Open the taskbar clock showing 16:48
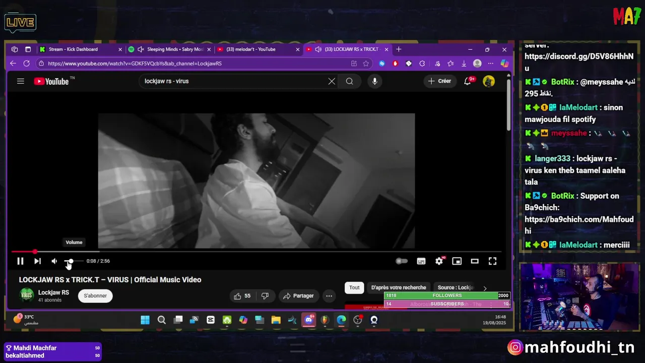This screenshot has height=363, width=645. (494, 320)
